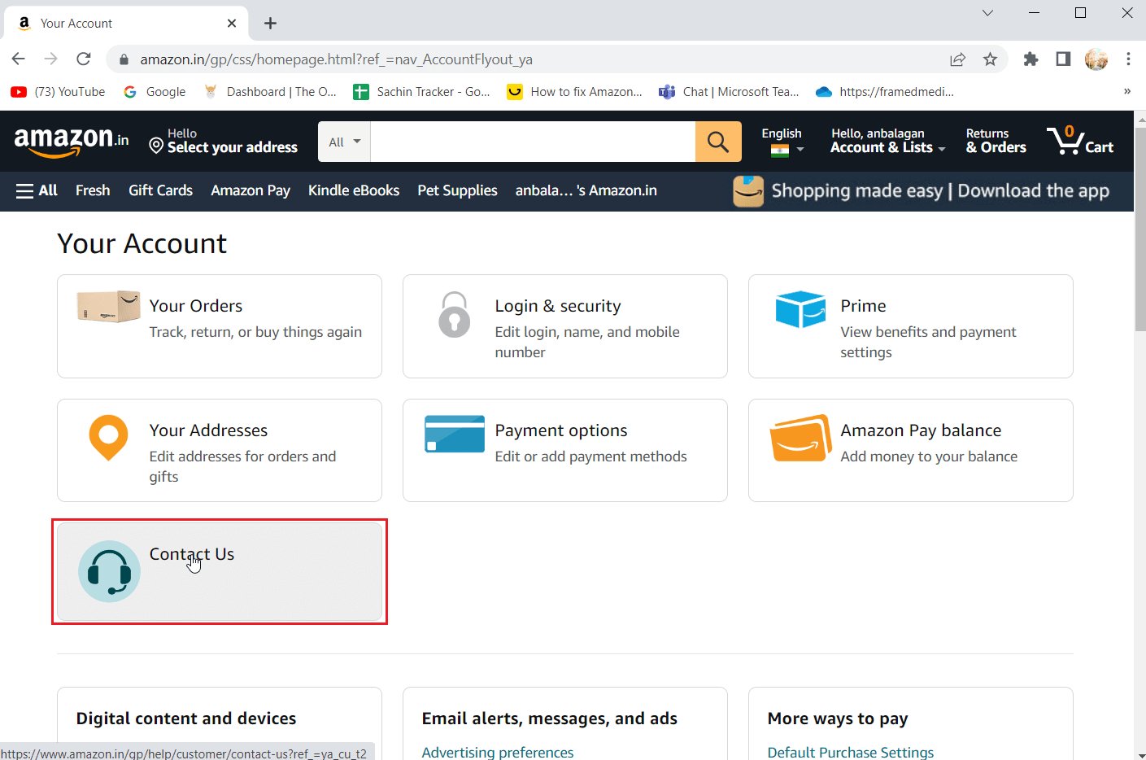Click the Payment options card icon
The width and height of the screenshot is (1146, 760).
pyautogui.click(x=455, y=434)
